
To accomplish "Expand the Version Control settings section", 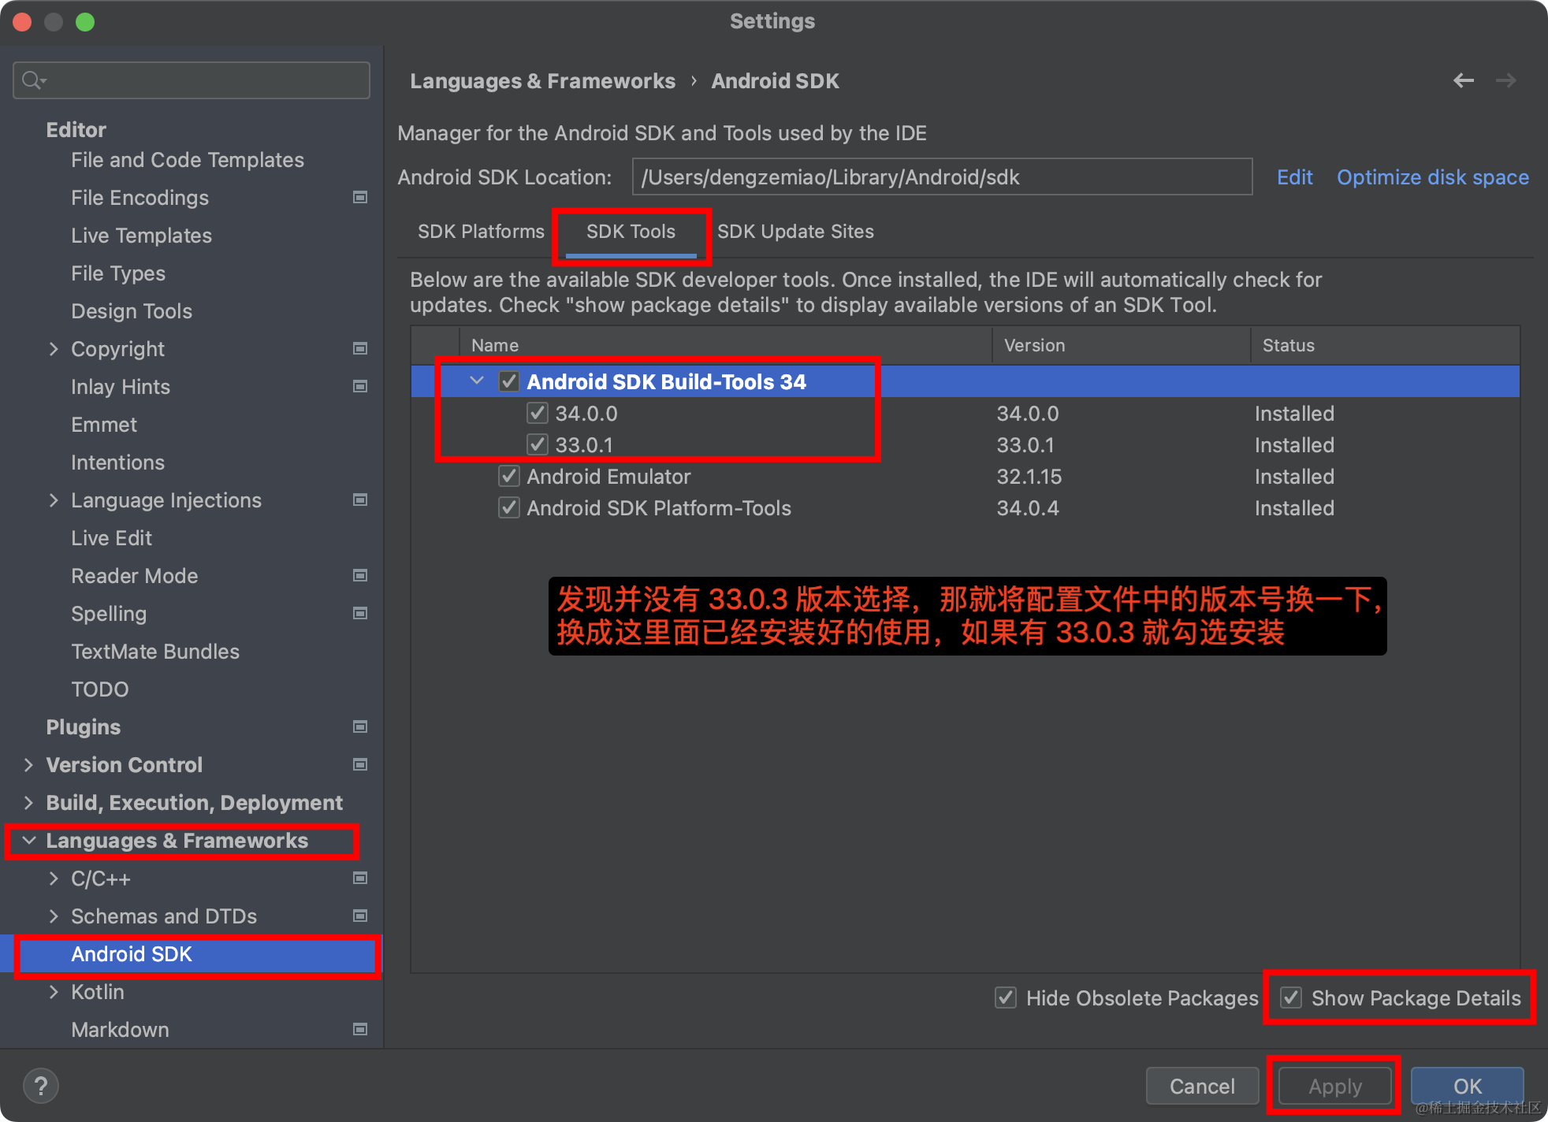I will [29, 764].
